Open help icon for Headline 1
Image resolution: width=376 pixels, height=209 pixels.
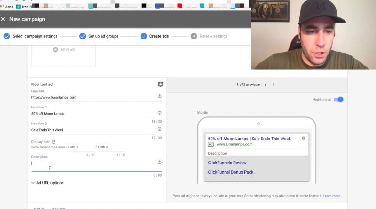point(159,113)
